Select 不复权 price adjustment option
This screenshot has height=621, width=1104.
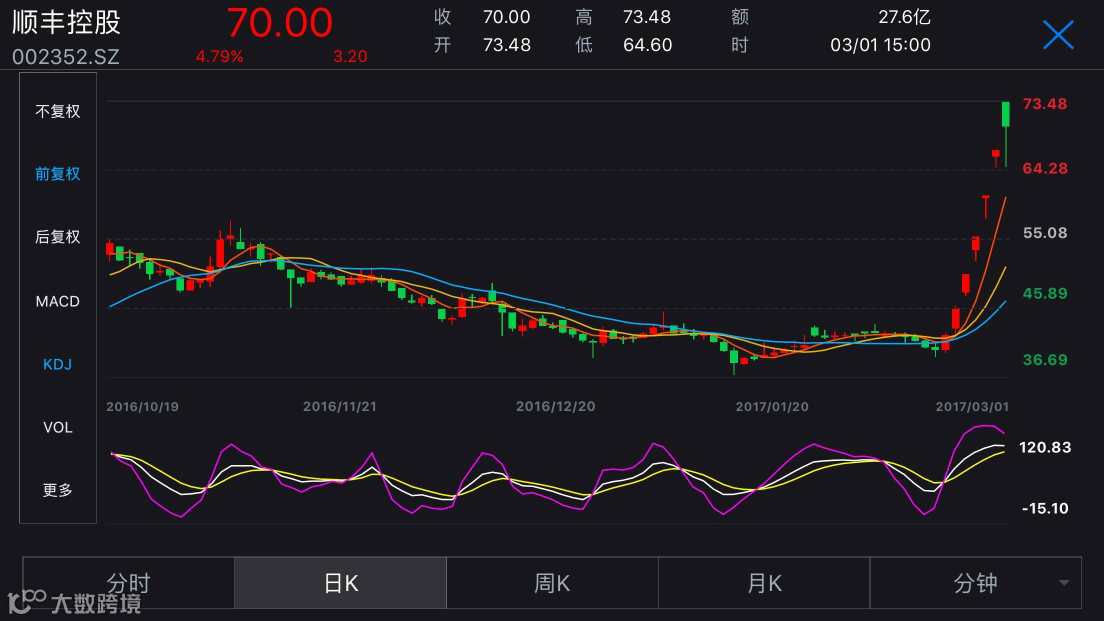[57, 111]
